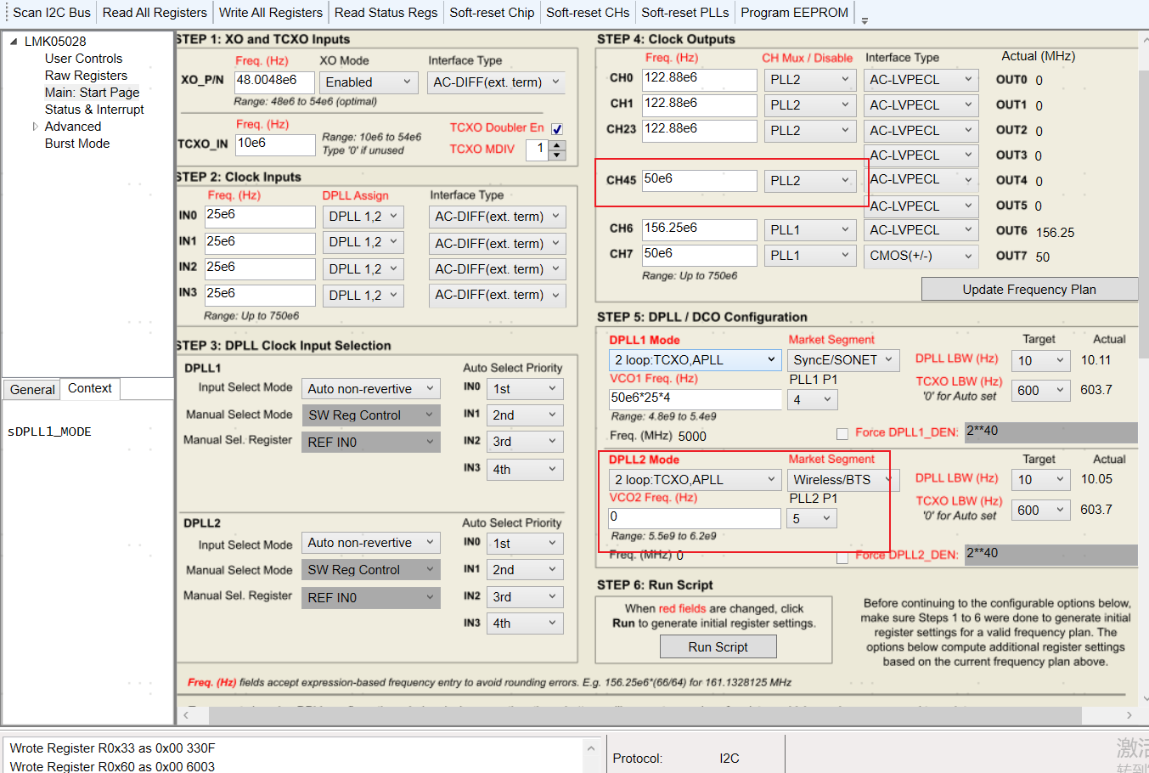This screenshot has height=773, width=1149.
Task: Open Main: Start Page tree item
Action: click(x=92, y=93)
